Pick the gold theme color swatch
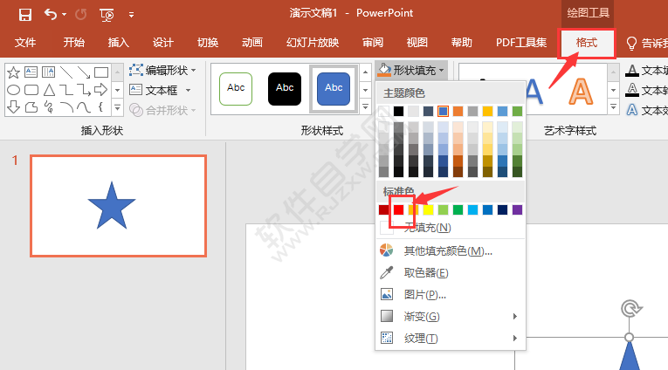This screenshot has width=668, height=370. point(488,111)
